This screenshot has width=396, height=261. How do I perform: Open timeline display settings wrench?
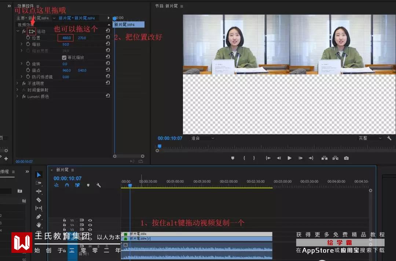(99, 185)
